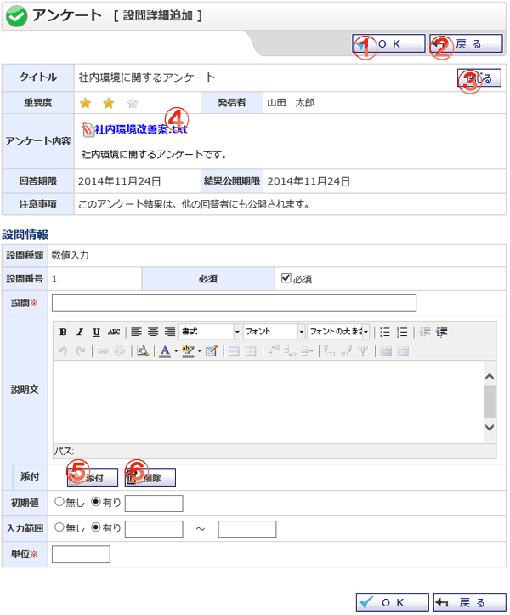Click the insert row after icon

click(x=290, y=350)
